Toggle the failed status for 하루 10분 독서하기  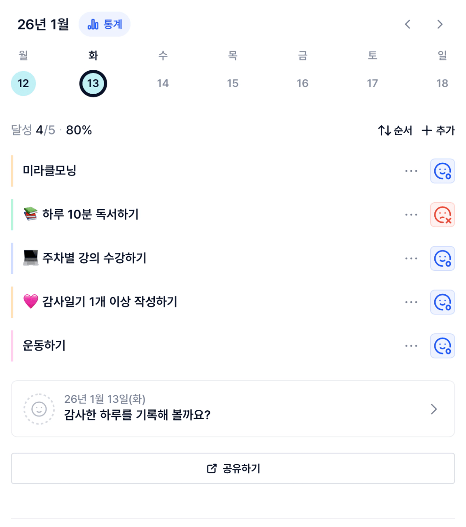point(442,215)
